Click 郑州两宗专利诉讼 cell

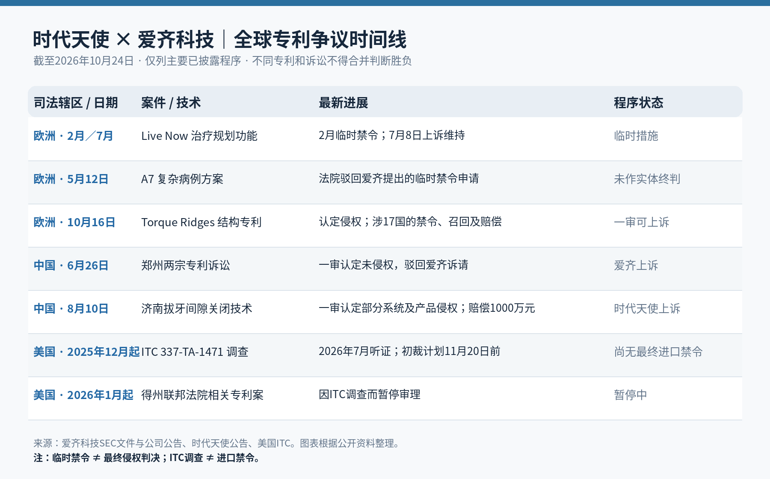coord(186,266)
